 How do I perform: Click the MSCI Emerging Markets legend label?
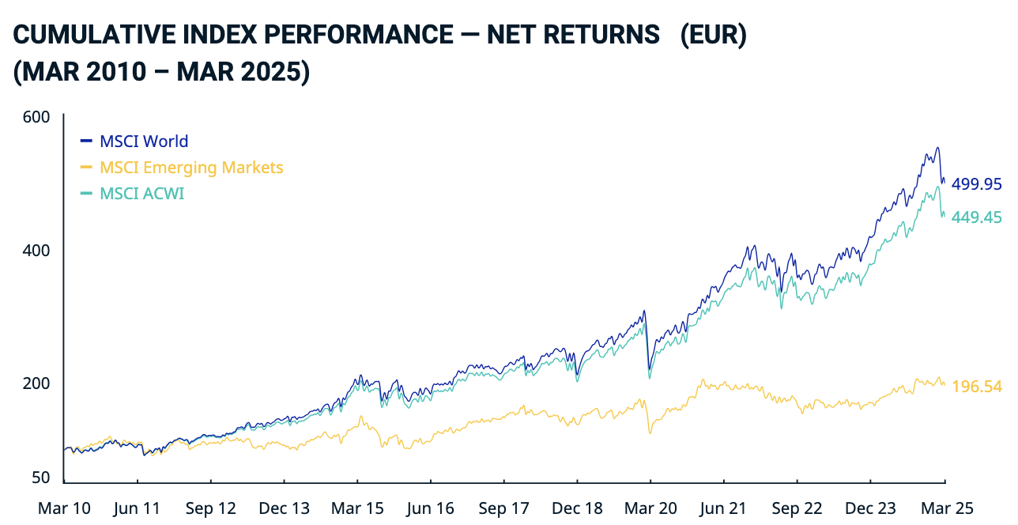click(190, 168)
